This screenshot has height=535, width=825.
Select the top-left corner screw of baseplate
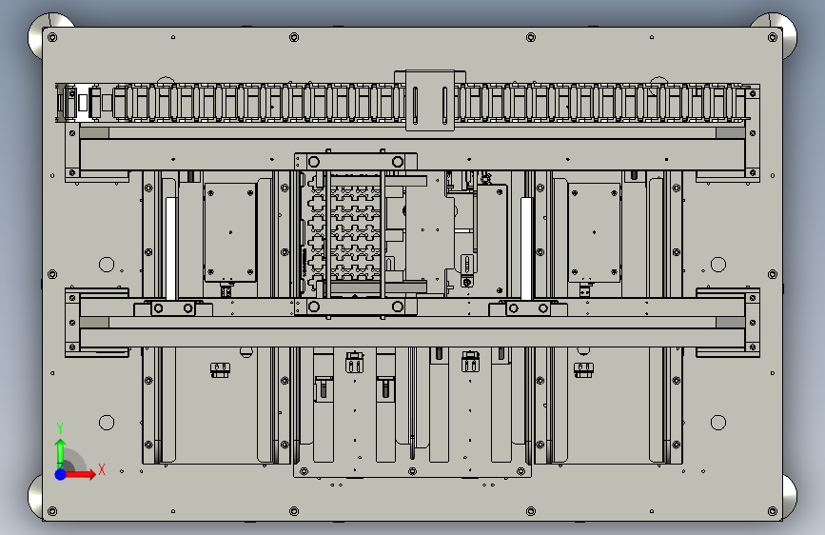[52, 37]
